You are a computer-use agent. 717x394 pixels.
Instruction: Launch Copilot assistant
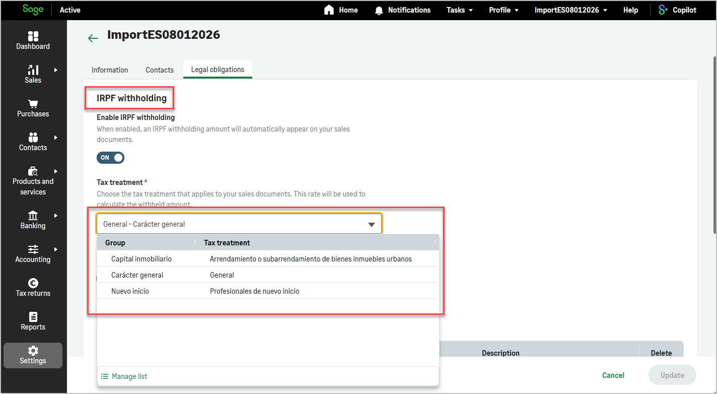tap(678, 10)
